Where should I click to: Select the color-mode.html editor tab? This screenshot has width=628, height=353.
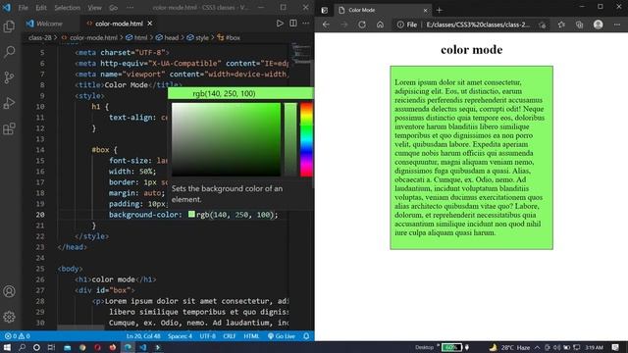pyautogui.click(x=119, y=24)
